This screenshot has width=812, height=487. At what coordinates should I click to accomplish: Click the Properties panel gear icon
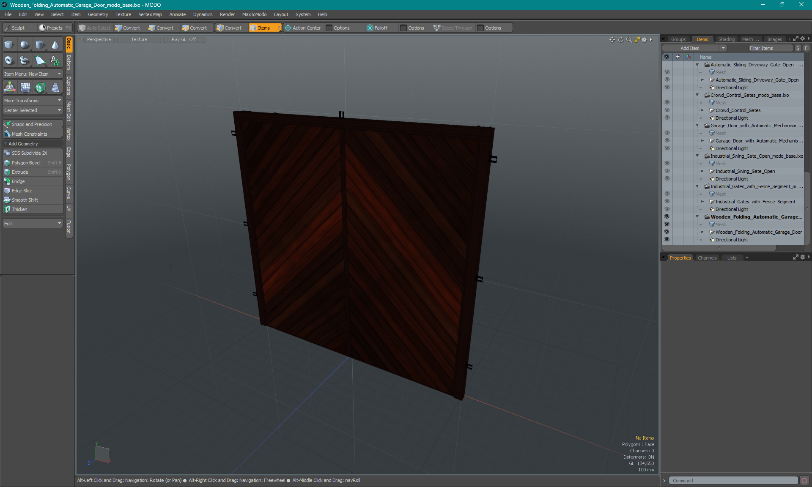803,257
